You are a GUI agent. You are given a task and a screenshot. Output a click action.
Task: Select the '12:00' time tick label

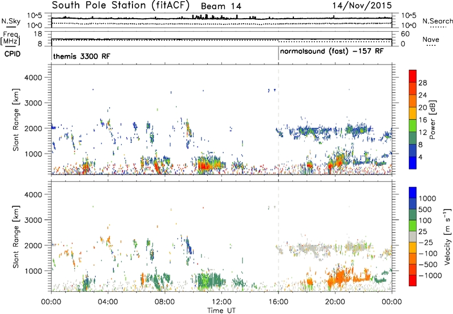click(221, 302)
